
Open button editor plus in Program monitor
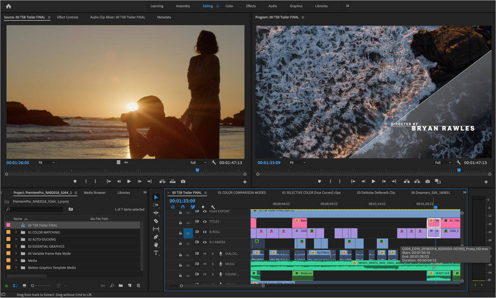click(486, 182)
